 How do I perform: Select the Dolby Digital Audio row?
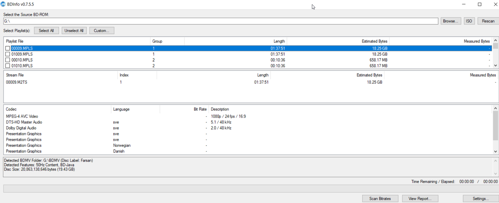(248, 128)
